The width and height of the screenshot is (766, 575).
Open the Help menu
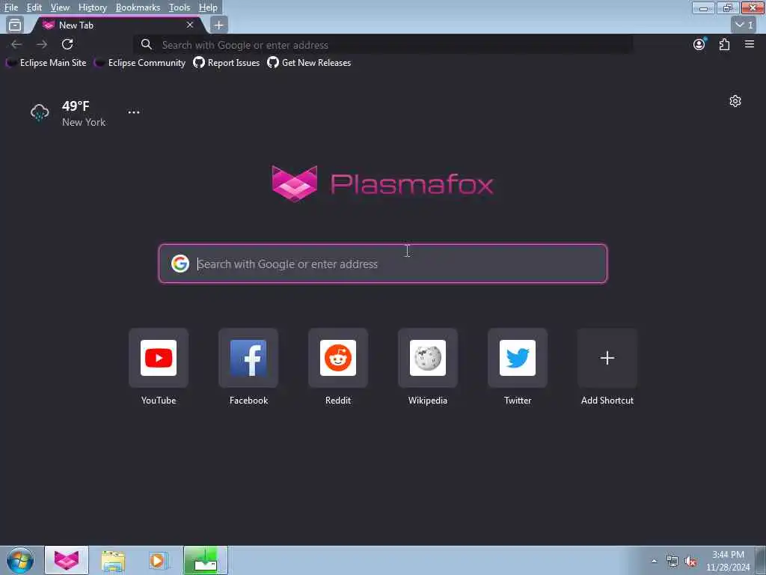(208, 7)
